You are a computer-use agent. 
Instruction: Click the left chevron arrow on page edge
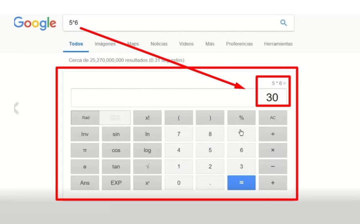pos(16,108)
